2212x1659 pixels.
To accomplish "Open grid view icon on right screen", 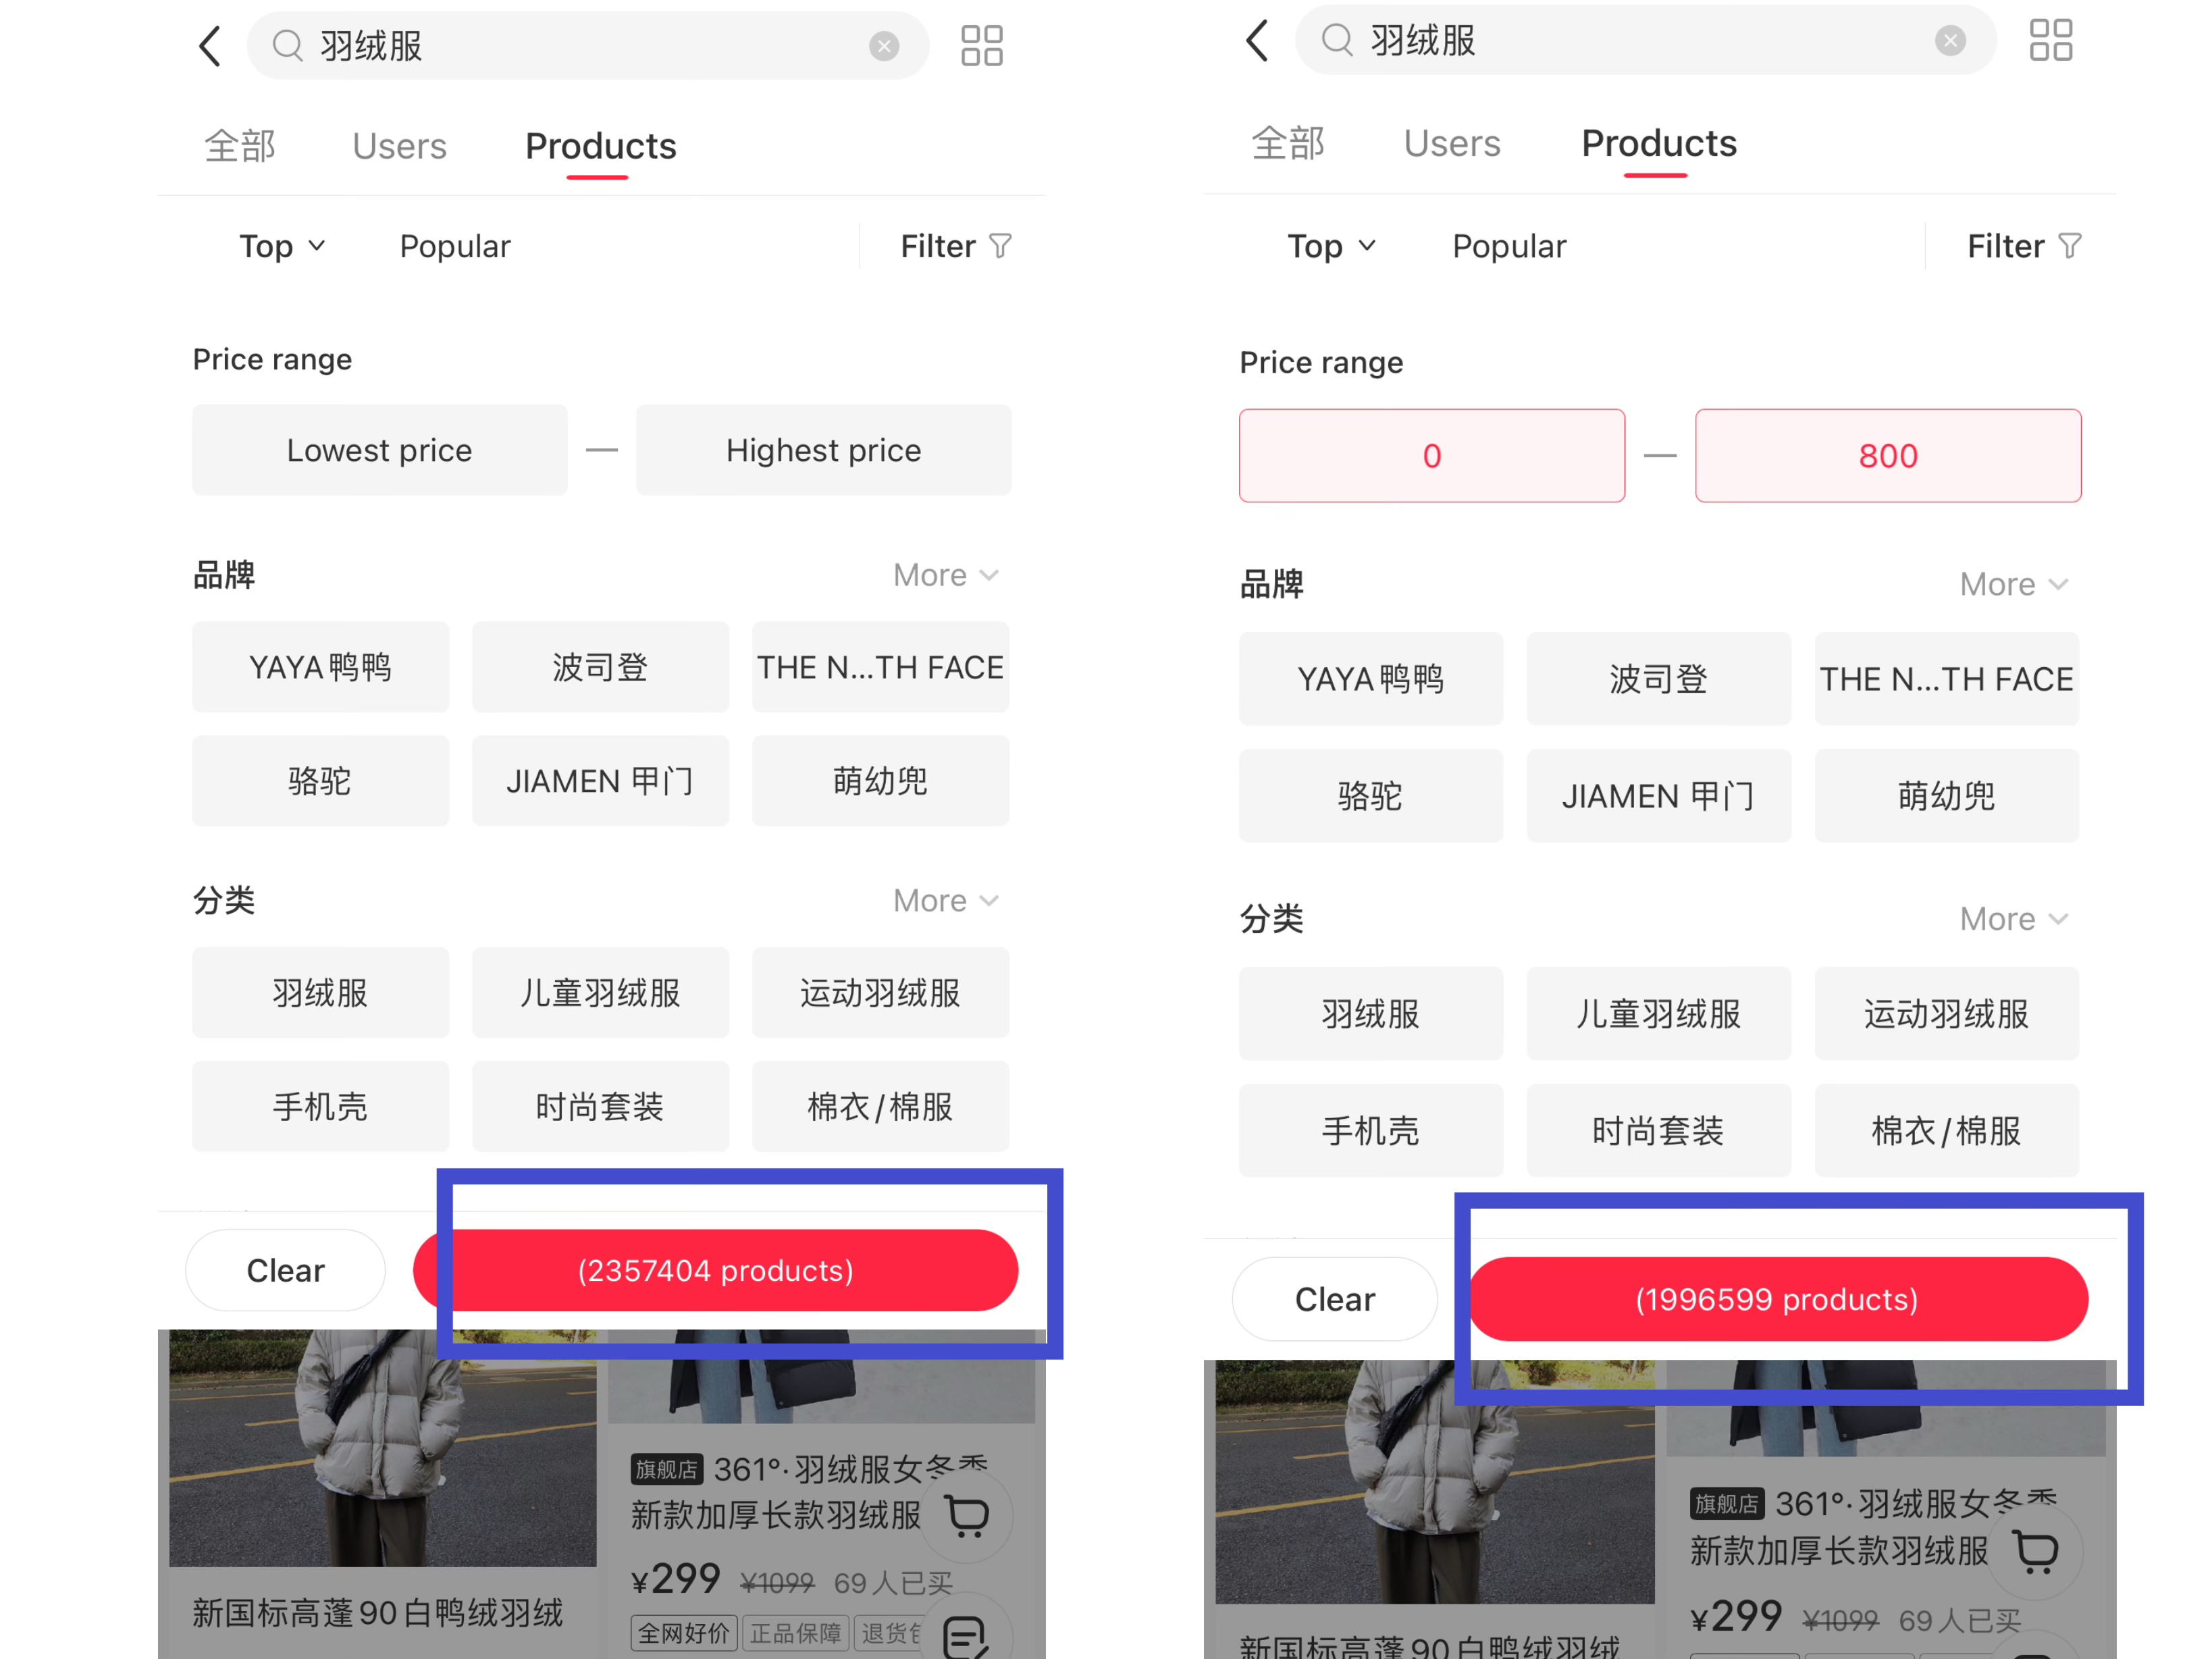I will click(x=2050, y=41).
